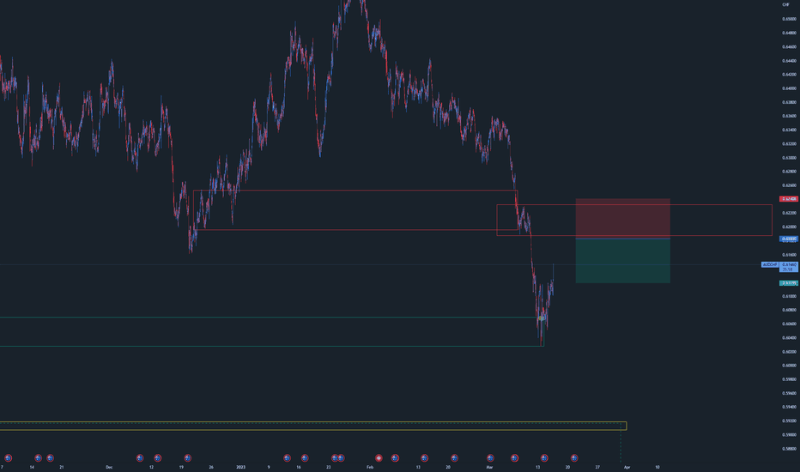Click the first event marker beside date 7
Viewport: 800px width, 472px height.
pos(8,458)
